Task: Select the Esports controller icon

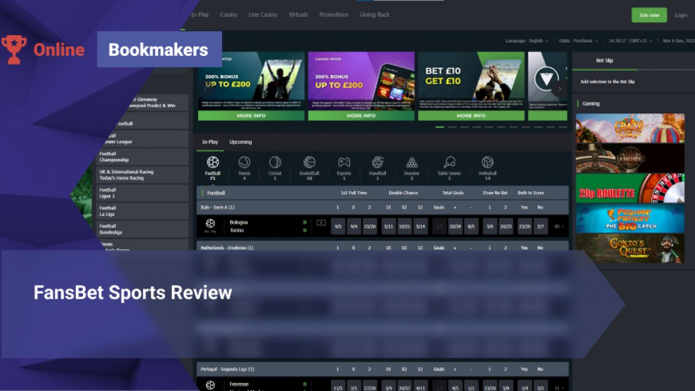Action: [x=344, y=164]
